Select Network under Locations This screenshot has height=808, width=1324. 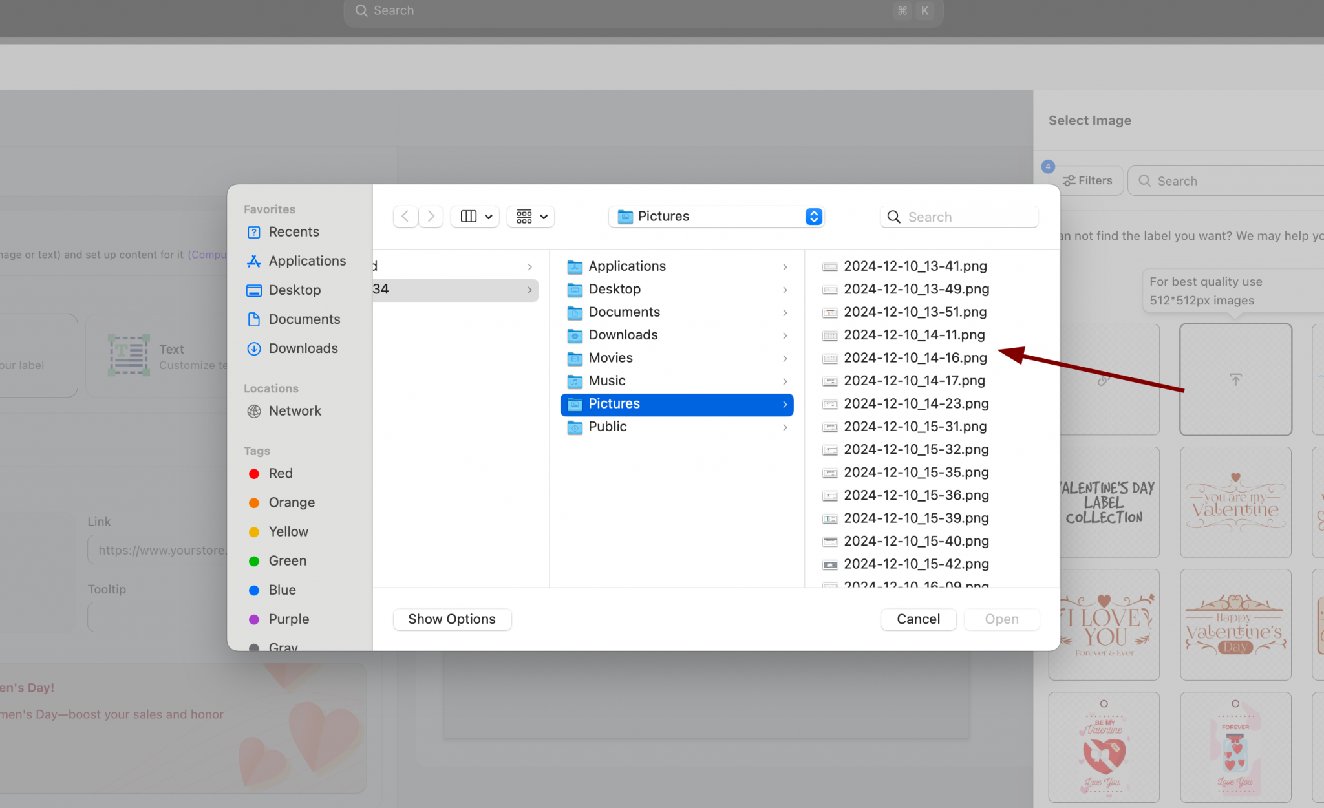295,411
